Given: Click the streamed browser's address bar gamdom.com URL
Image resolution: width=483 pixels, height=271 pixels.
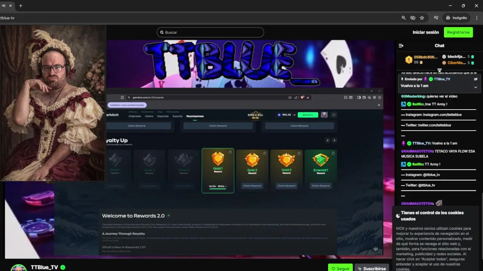Looking at the screenshot, I should coord(148,97).
